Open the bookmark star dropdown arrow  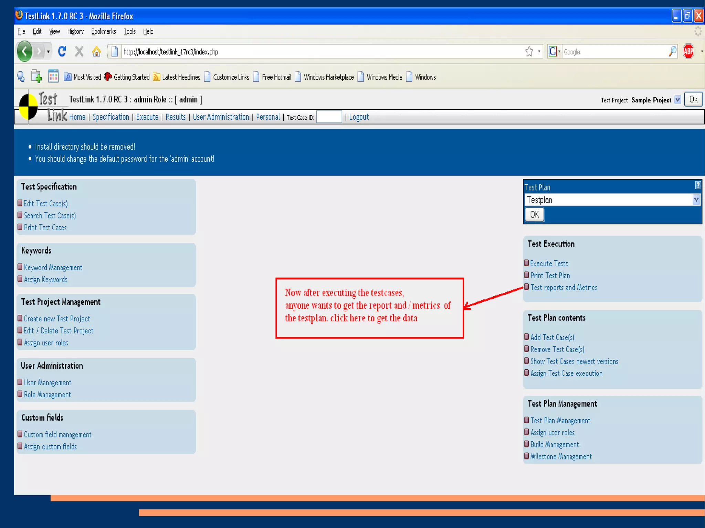pyautogui.click(x=539, y=52)
